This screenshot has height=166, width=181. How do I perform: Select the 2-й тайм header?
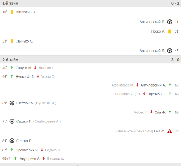90,60
